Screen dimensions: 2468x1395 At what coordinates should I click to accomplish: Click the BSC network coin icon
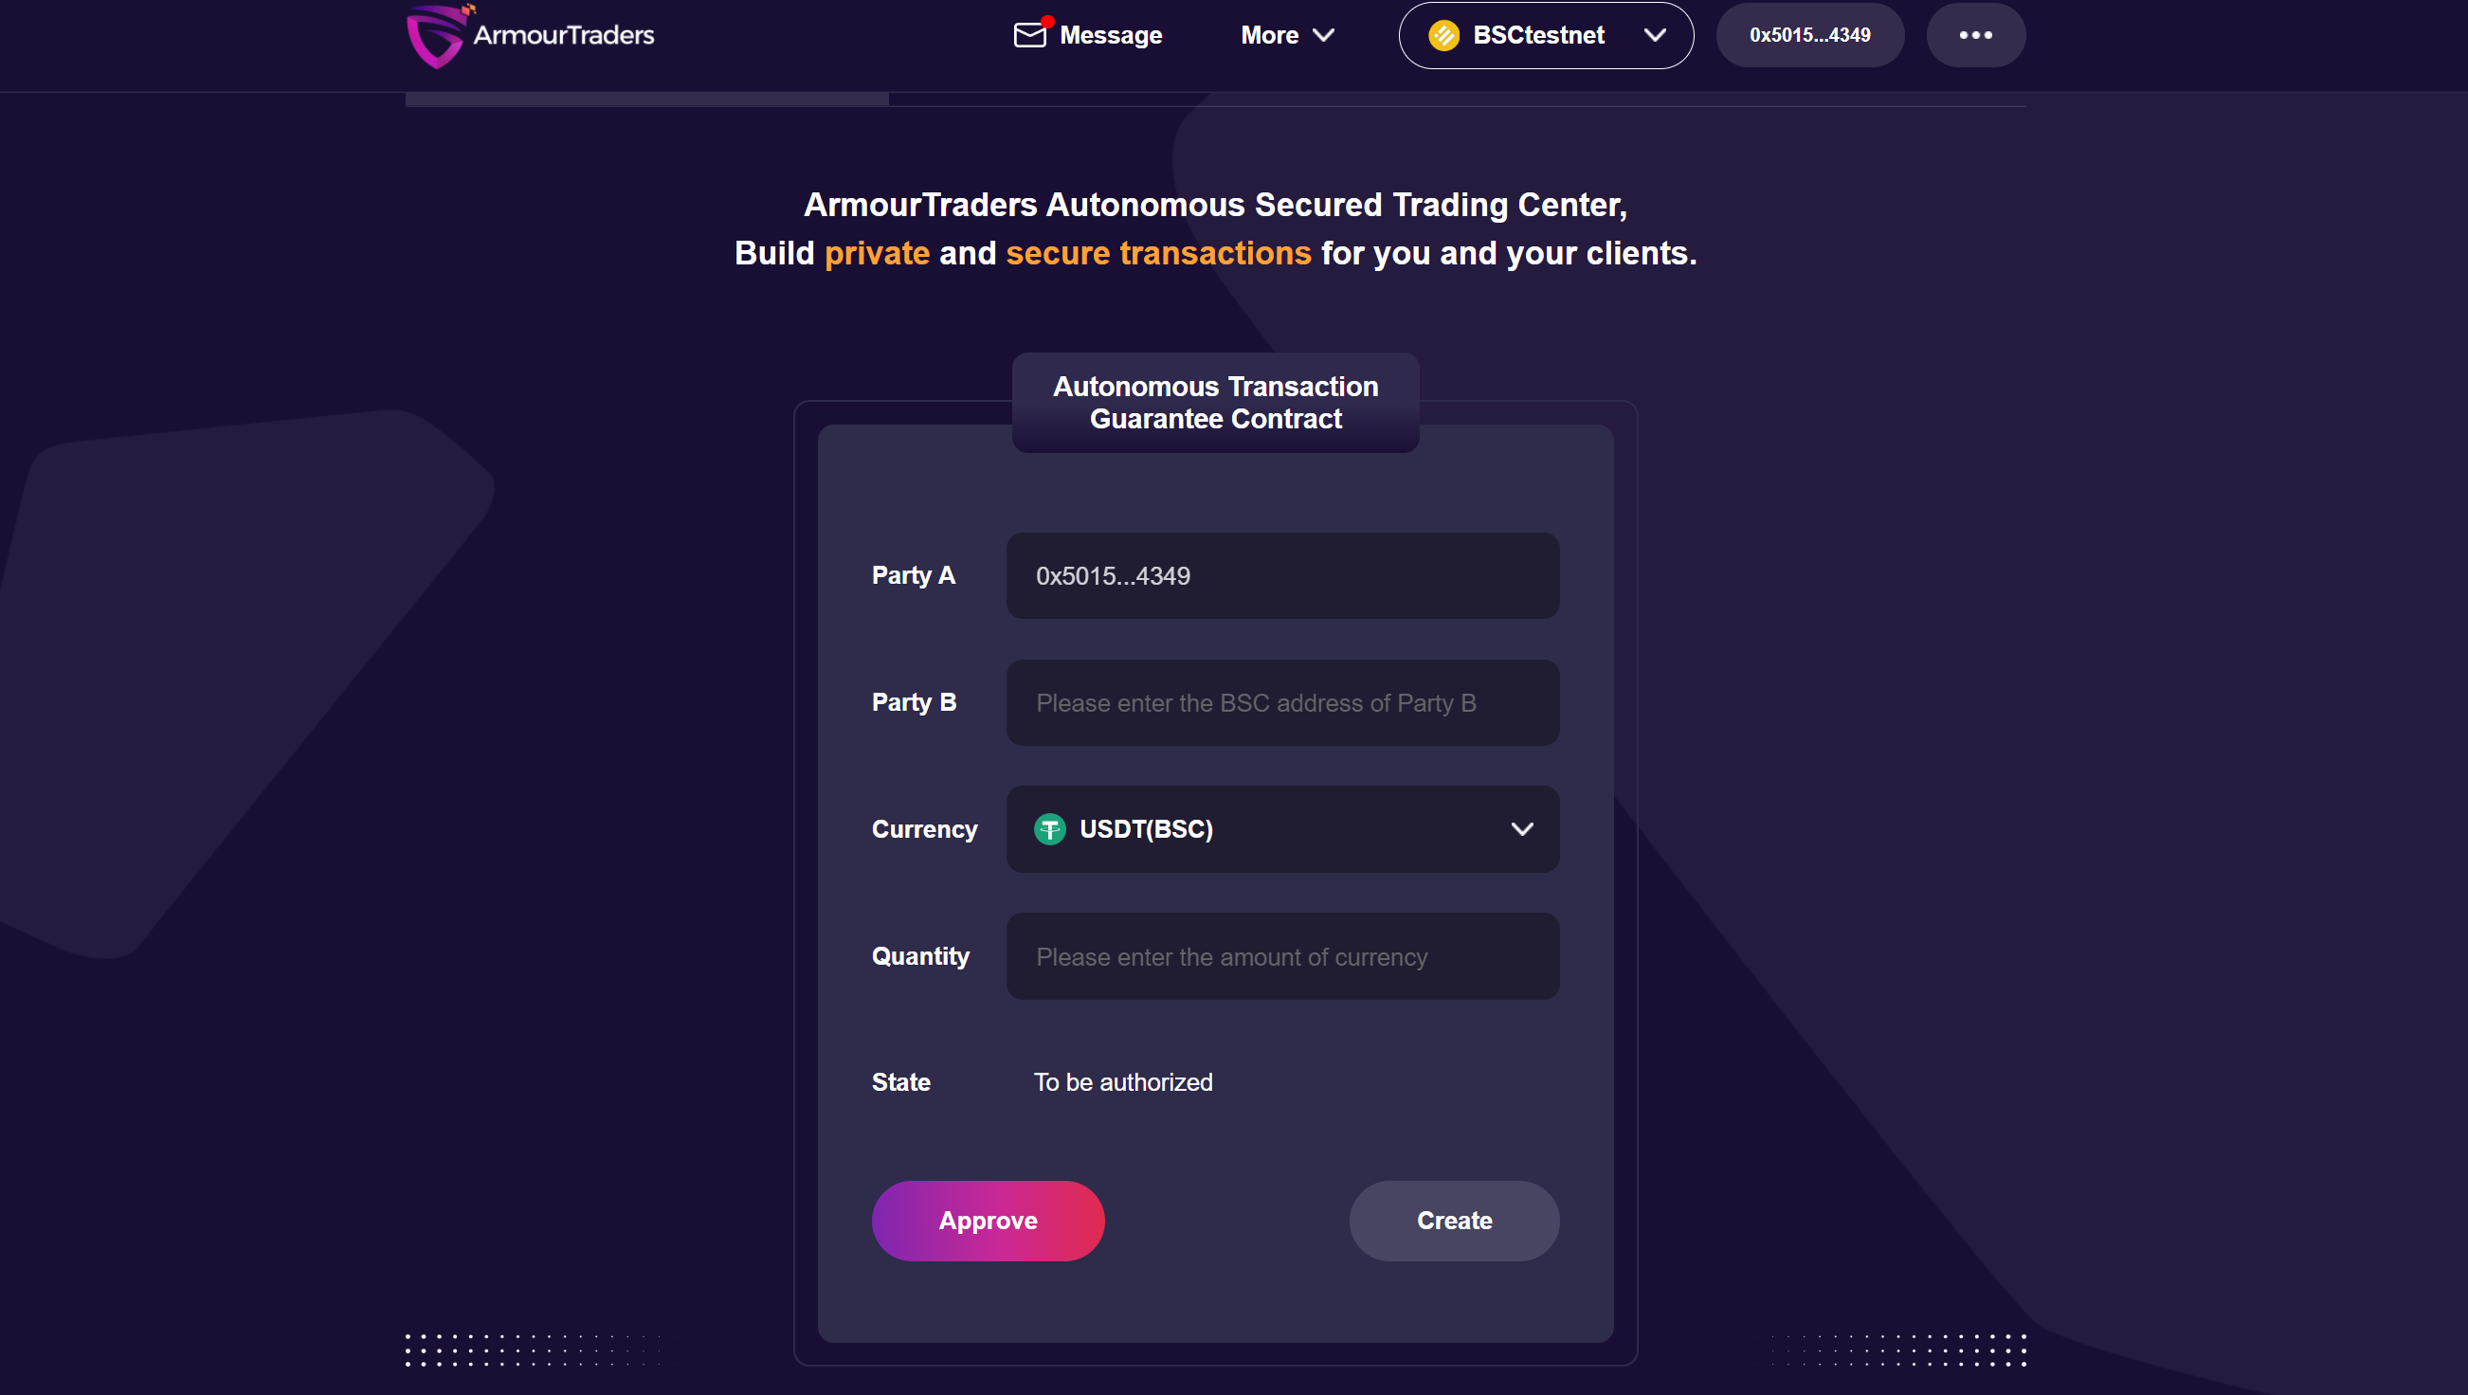[1443, 35]
